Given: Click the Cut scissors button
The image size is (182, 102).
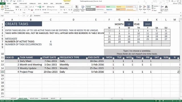Looking at the screenshot, I should [x=7, y=6].
